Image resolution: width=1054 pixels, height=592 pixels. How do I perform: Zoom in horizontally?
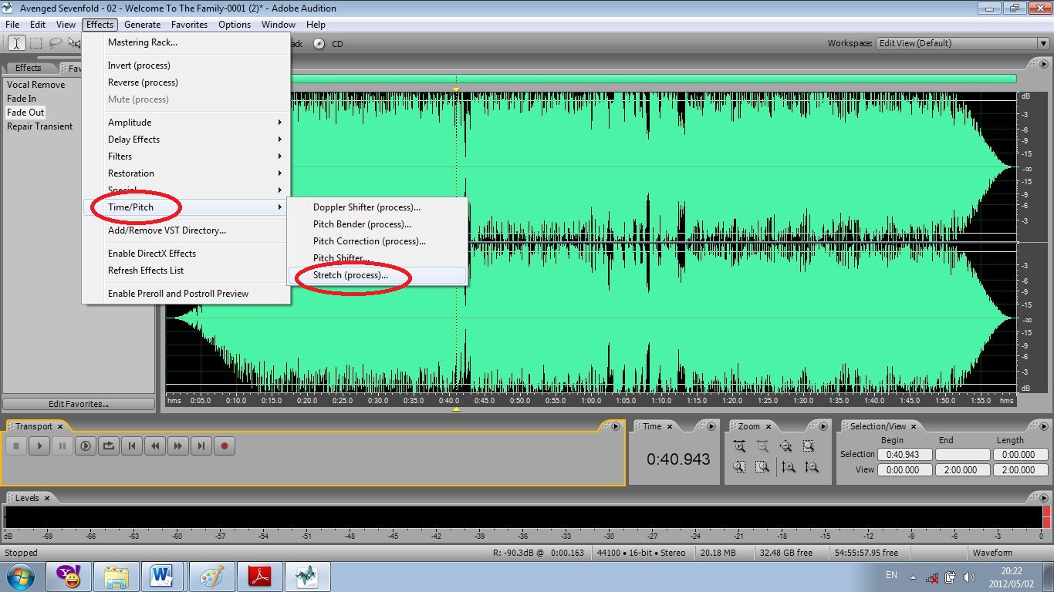pos(739,446)
